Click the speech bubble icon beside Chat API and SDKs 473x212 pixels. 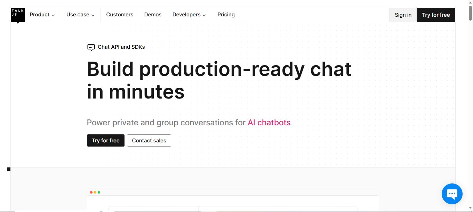point(91,47)
